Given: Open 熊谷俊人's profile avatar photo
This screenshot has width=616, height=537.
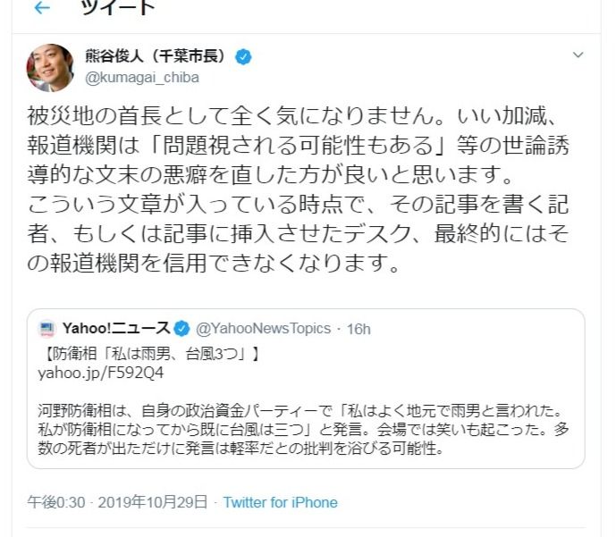Looking at the screenshot, I should tap(48, 67).
